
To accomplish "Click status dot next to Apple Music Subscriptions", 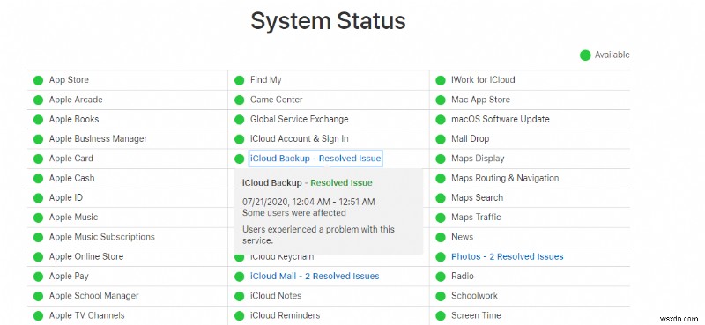I will pyautogui.click(x=38, y=237).
